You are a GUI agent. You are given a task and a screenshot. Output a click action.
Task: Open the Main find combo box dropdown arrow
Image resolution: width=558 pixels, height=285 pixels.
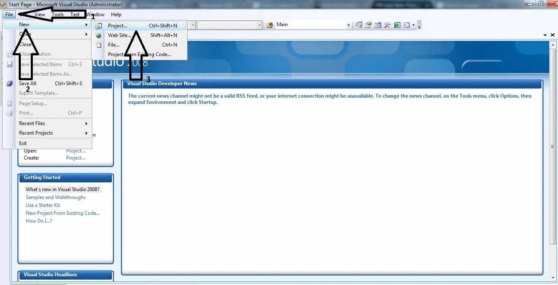[348, 25]
